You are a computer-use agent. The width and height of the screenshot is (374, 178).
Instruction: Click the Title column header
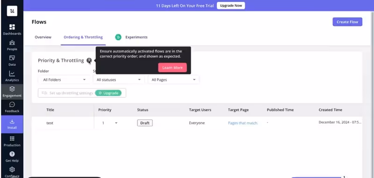[50, 110]
